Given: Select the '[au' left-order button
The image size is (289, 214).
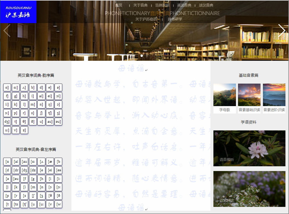Looking at the screenshot, I should [x=25, y=162].
